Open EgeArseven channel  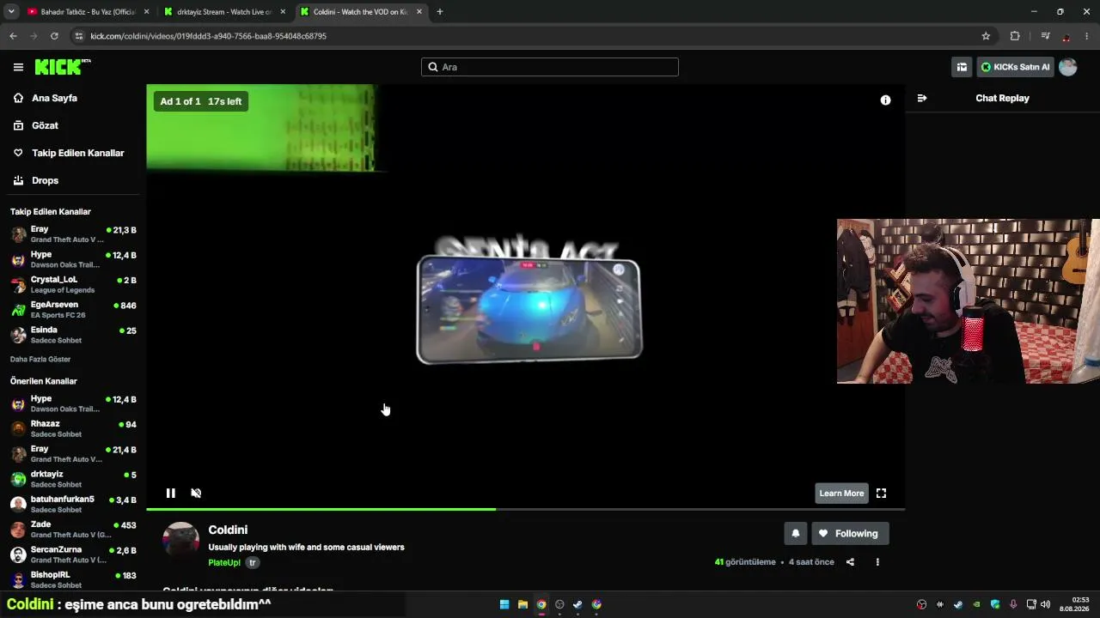point(73,309)
